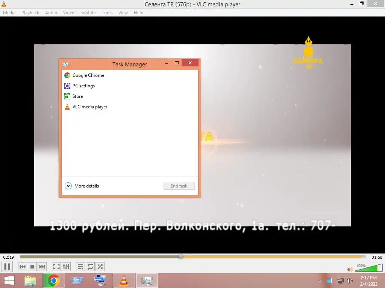Open the Media menu

9,13
